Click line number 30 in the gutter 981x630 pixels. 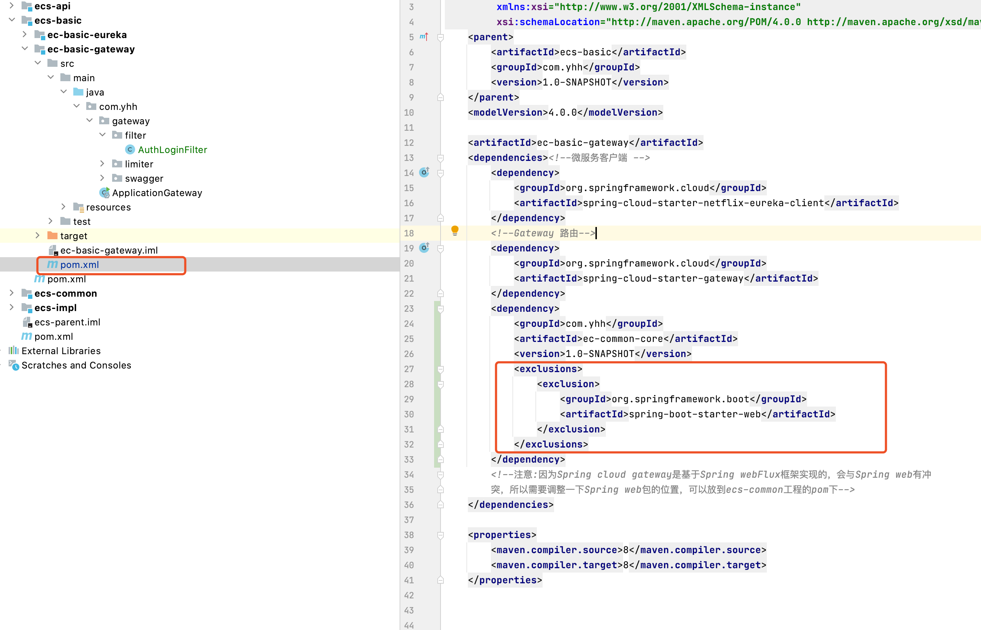click(409, 414)
